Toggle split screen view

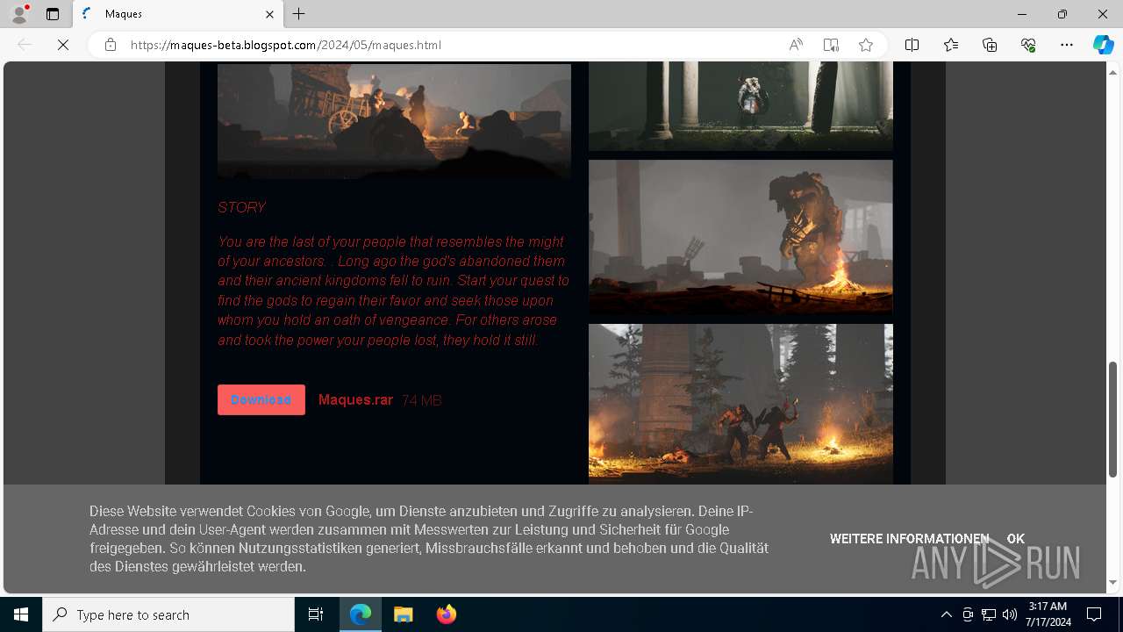pyautogui.click(x=912, y=45)
